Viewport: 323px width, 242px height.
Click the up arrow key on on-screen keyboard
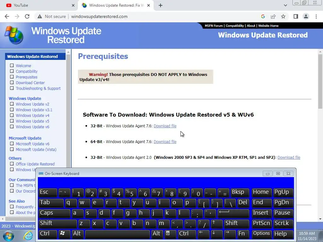(x=216, y=223)
